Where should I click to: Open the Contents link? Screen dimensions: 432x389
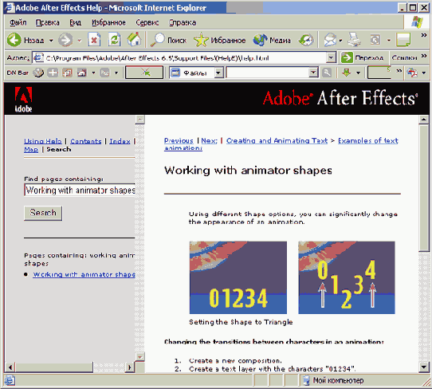tap(86, 141)
